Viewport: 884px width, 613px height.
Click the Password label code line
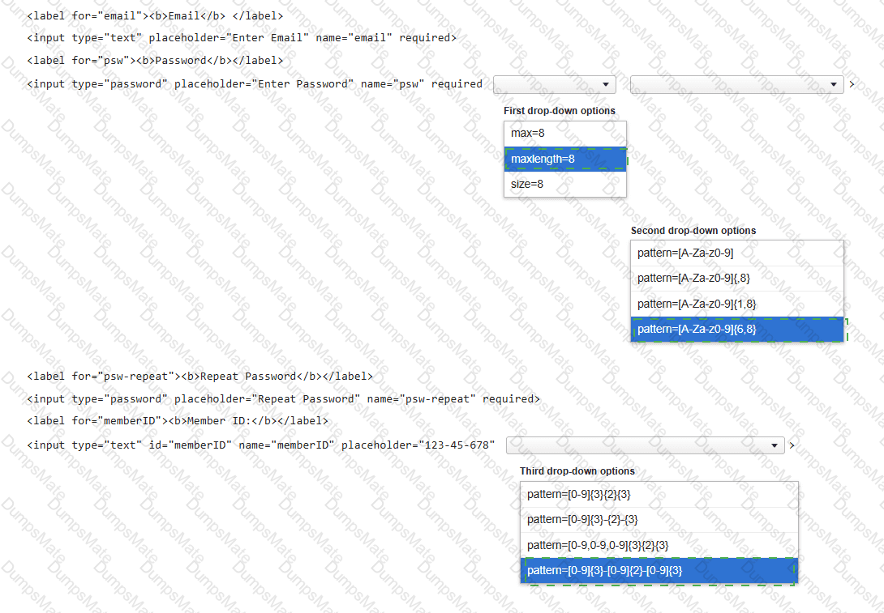pos(155,60)
